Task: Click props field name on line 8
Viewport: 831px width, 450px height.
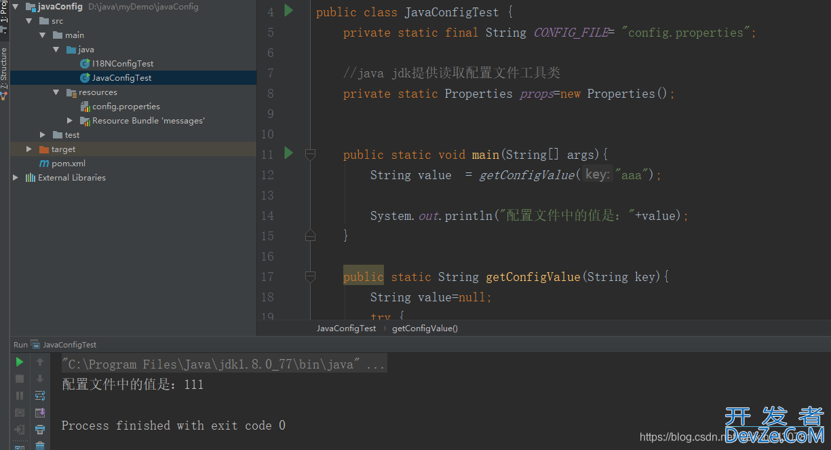Action: (x=537, y=94)
